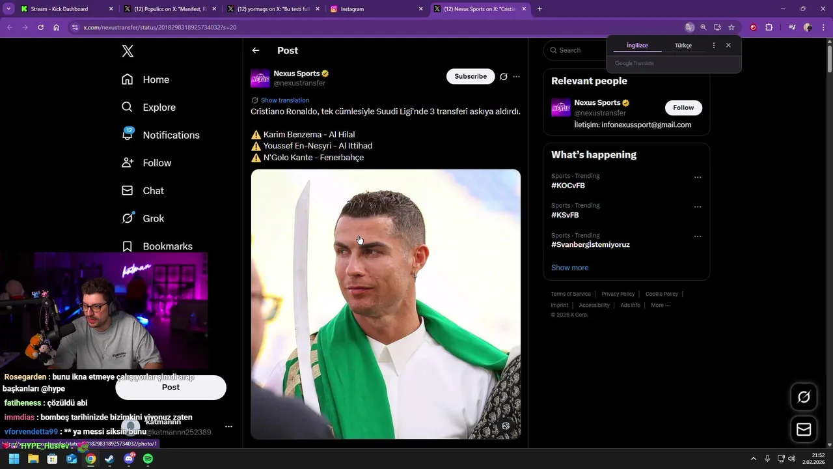833x469 pixels.
Task: Open Spotify from the taskbar
Action: (x=148, y=459)
